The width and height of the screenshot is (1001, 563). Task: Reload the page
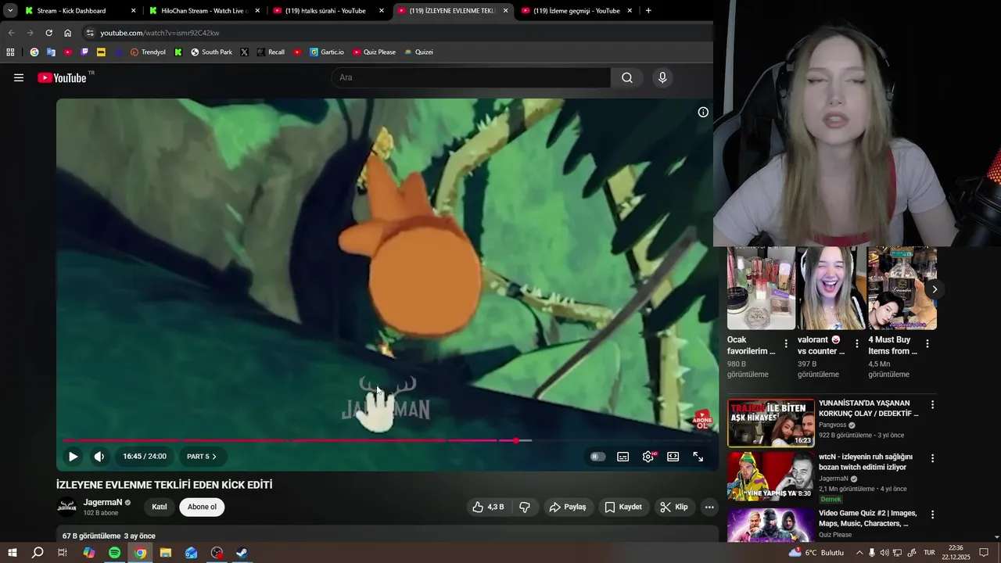coord(48,33)
